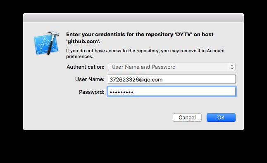Cancel the credentials dialog

tap(187, 118)
